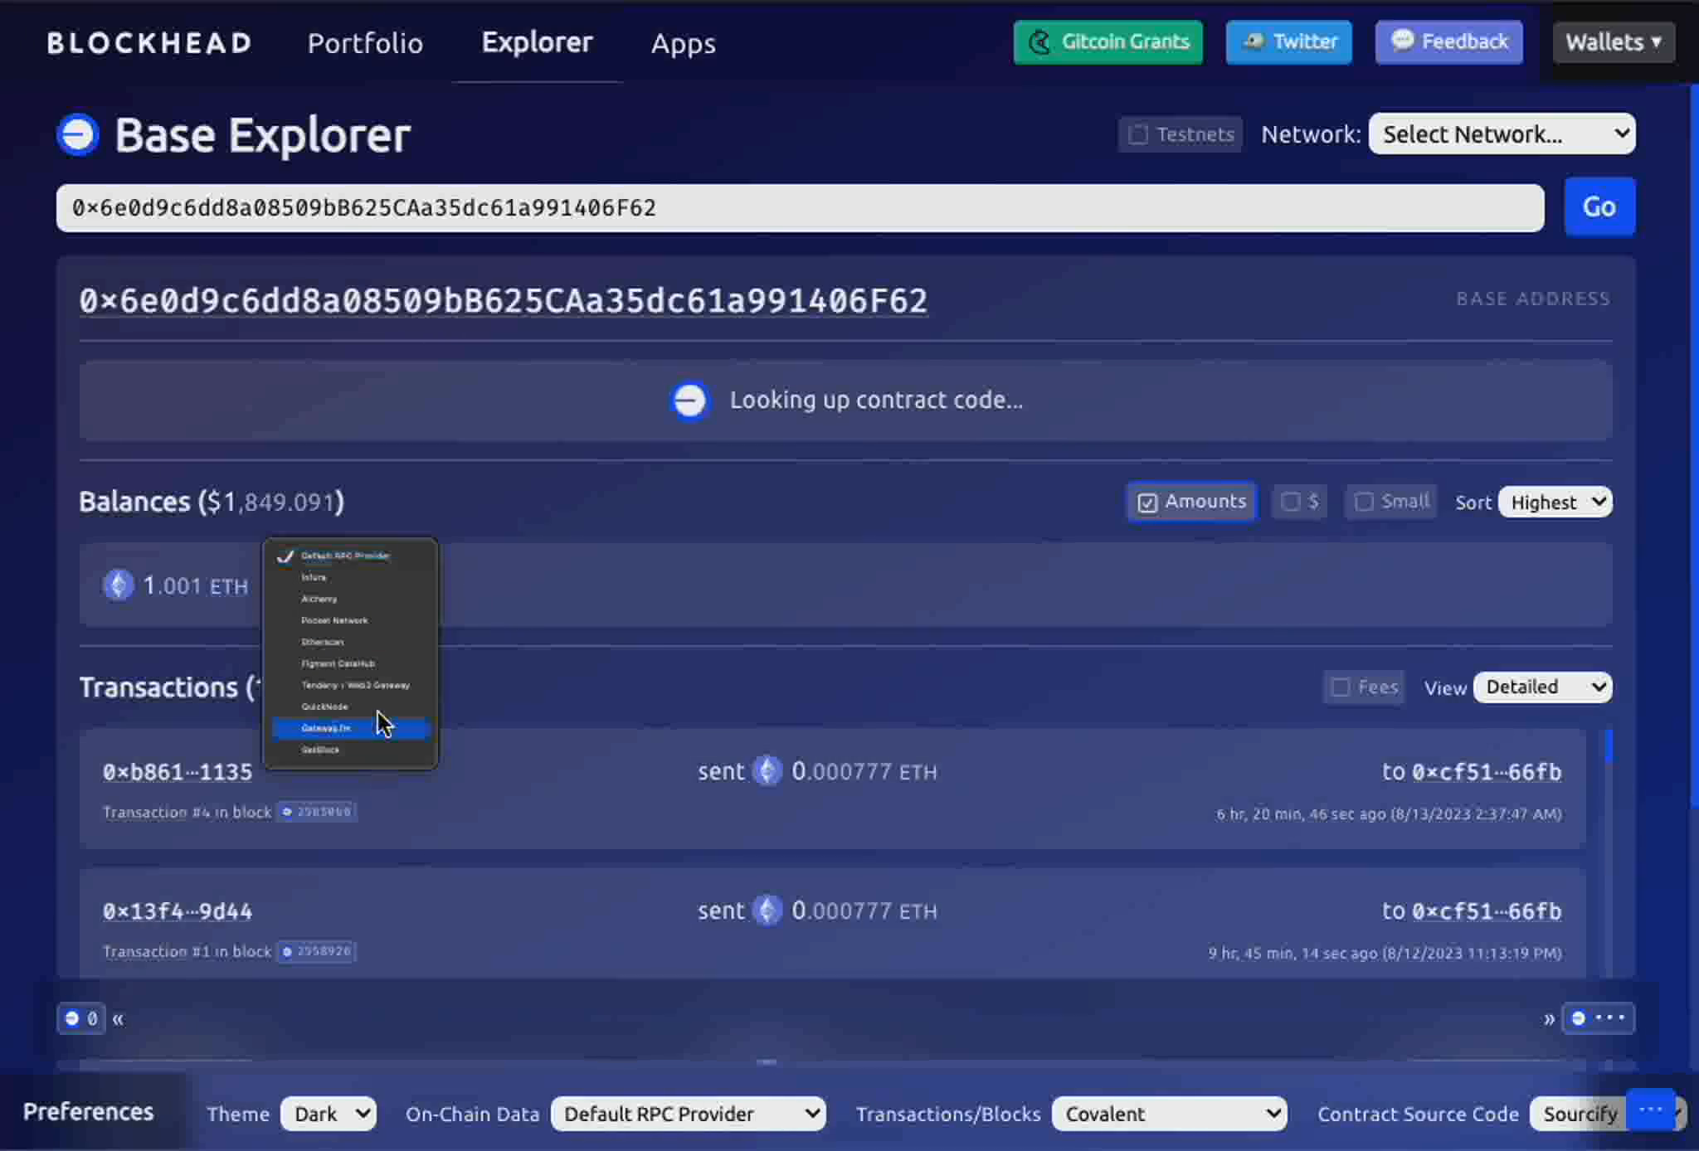The image size is (1699, 1151).
Task: Click the Gitcoin logo icon in Gitcoin Grants
Action: click(x=1039, y=42)
